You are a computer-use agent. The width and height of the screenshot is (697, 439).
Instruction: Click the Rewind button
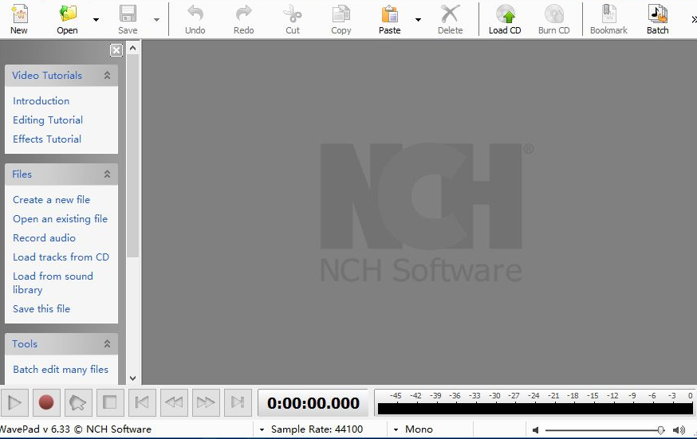point(174,402)
